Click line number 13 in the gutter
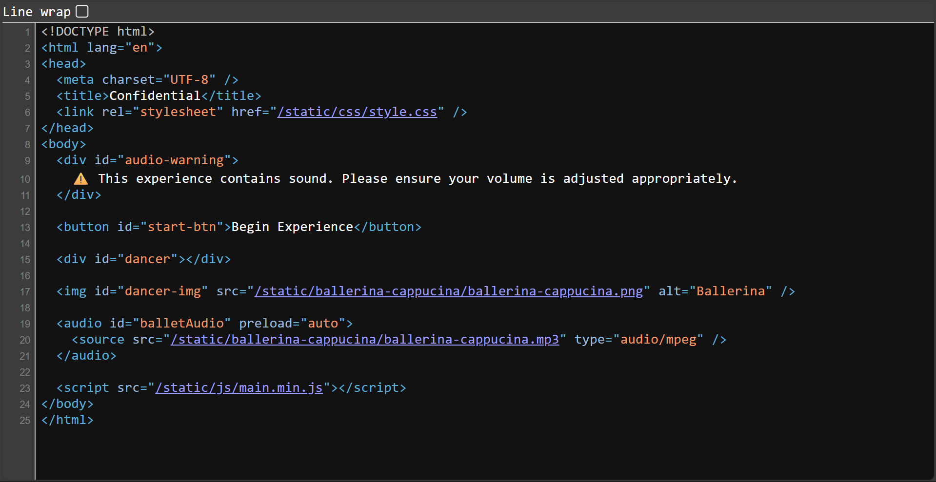Viewport: 936px width, 482px height. [x=25, y=228]
